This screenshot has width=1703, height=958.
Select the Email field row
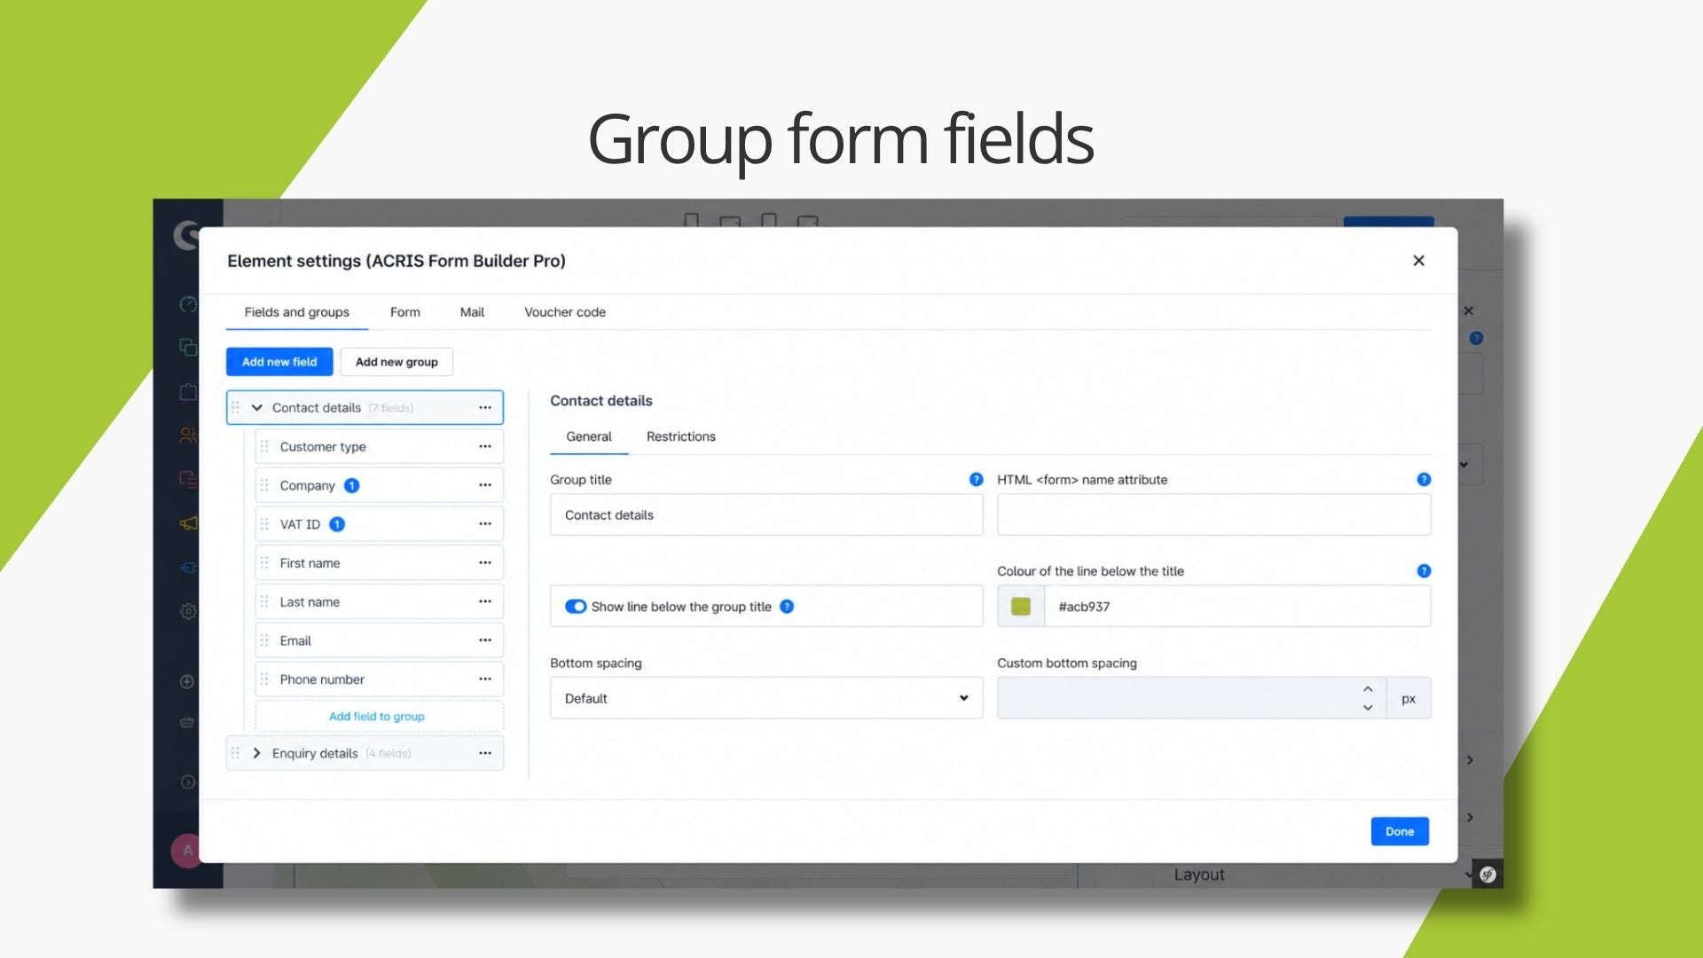380,640
